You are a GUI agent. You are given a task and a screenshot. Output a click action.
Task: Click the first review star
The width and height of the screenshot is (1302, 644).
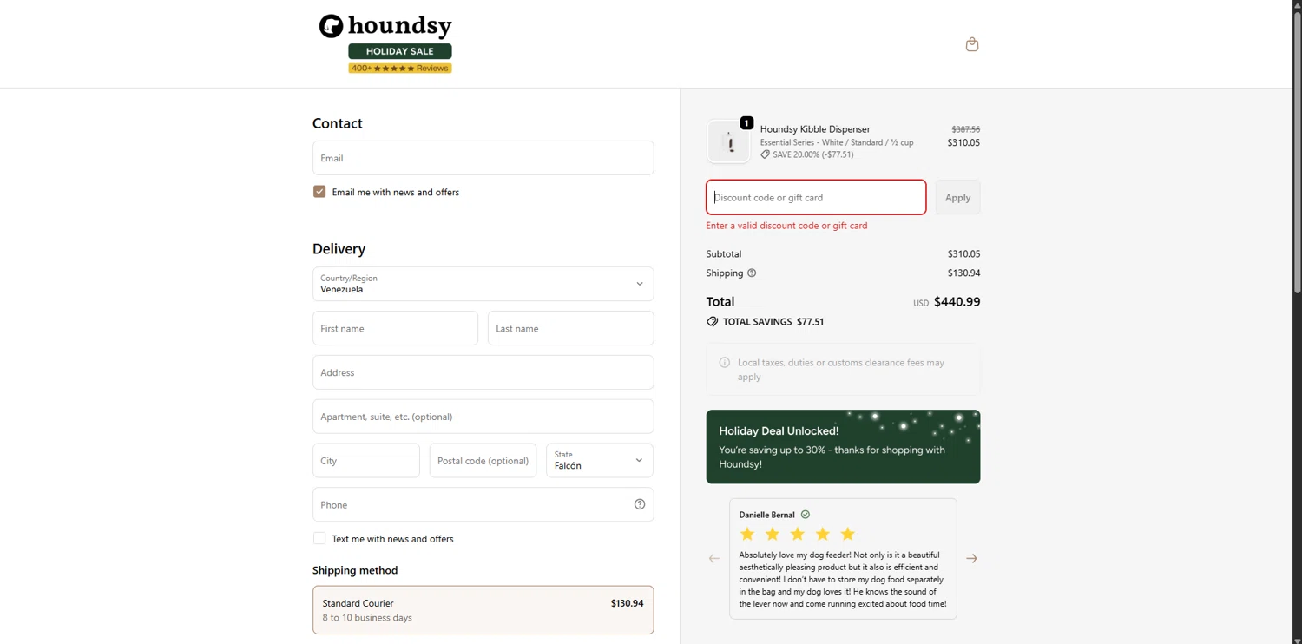(747, 534)
